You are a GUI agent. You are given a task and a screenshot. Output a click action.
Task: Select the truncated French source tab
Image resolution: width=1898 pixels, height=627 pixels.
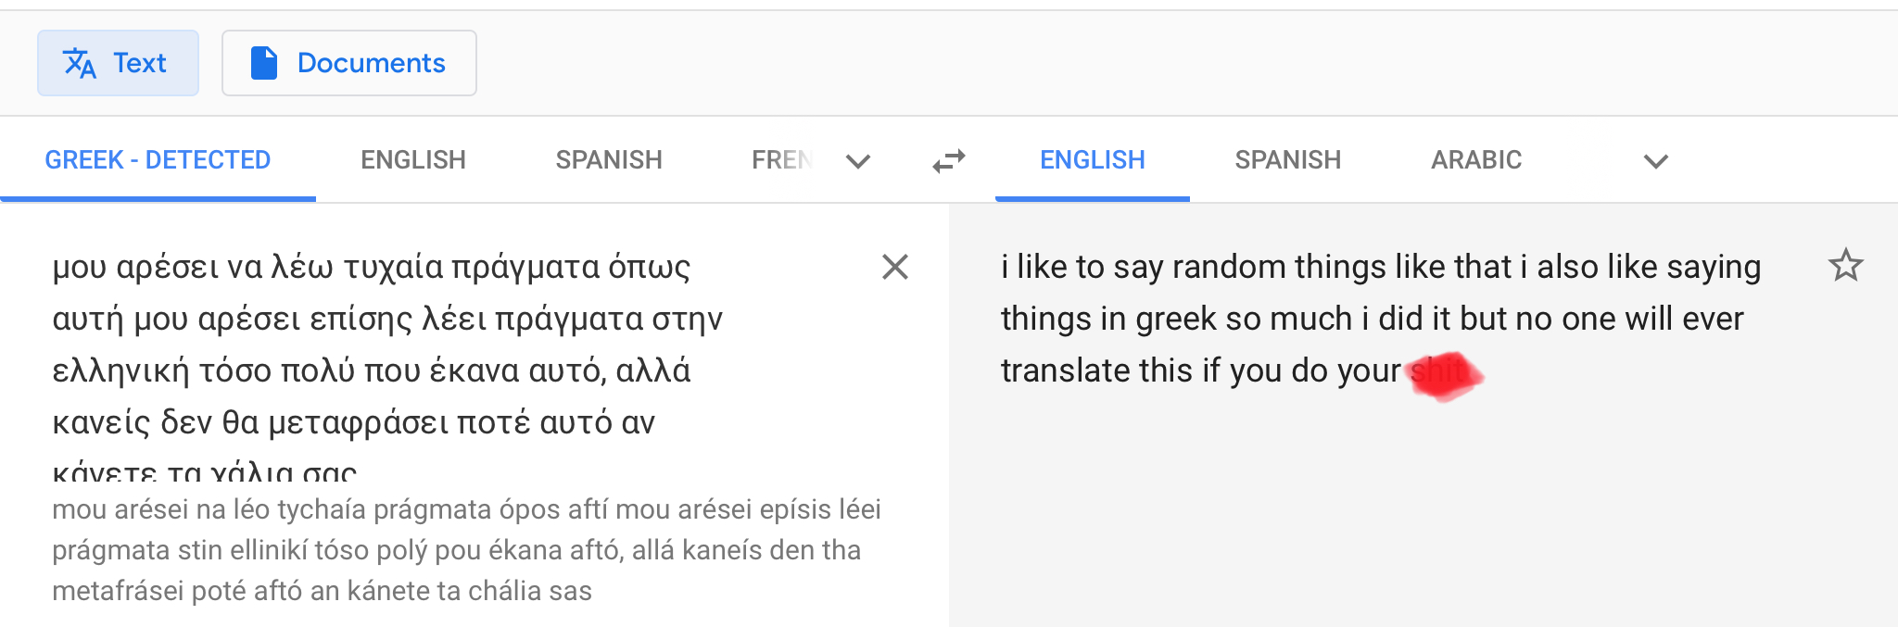pos(781,160)
